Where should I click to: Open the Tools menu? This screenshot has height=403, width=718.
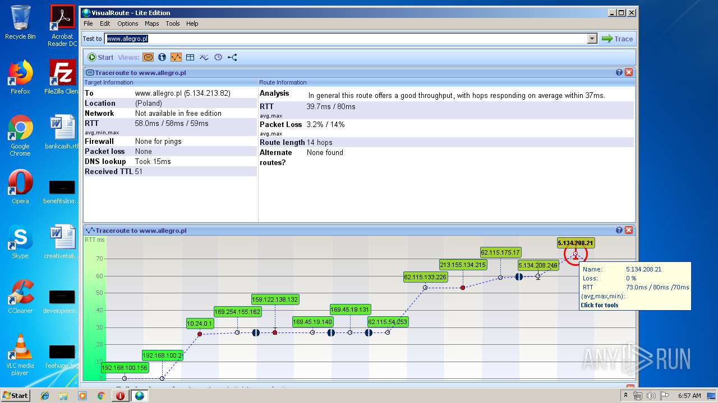pyautogui.click(x=172, y=24)
